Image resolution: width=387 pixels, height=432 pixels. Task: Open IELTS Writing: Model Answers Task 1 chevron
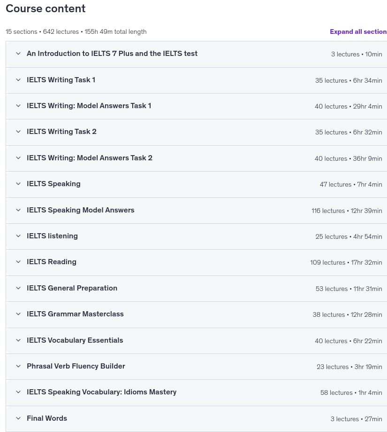pos(18,106)
